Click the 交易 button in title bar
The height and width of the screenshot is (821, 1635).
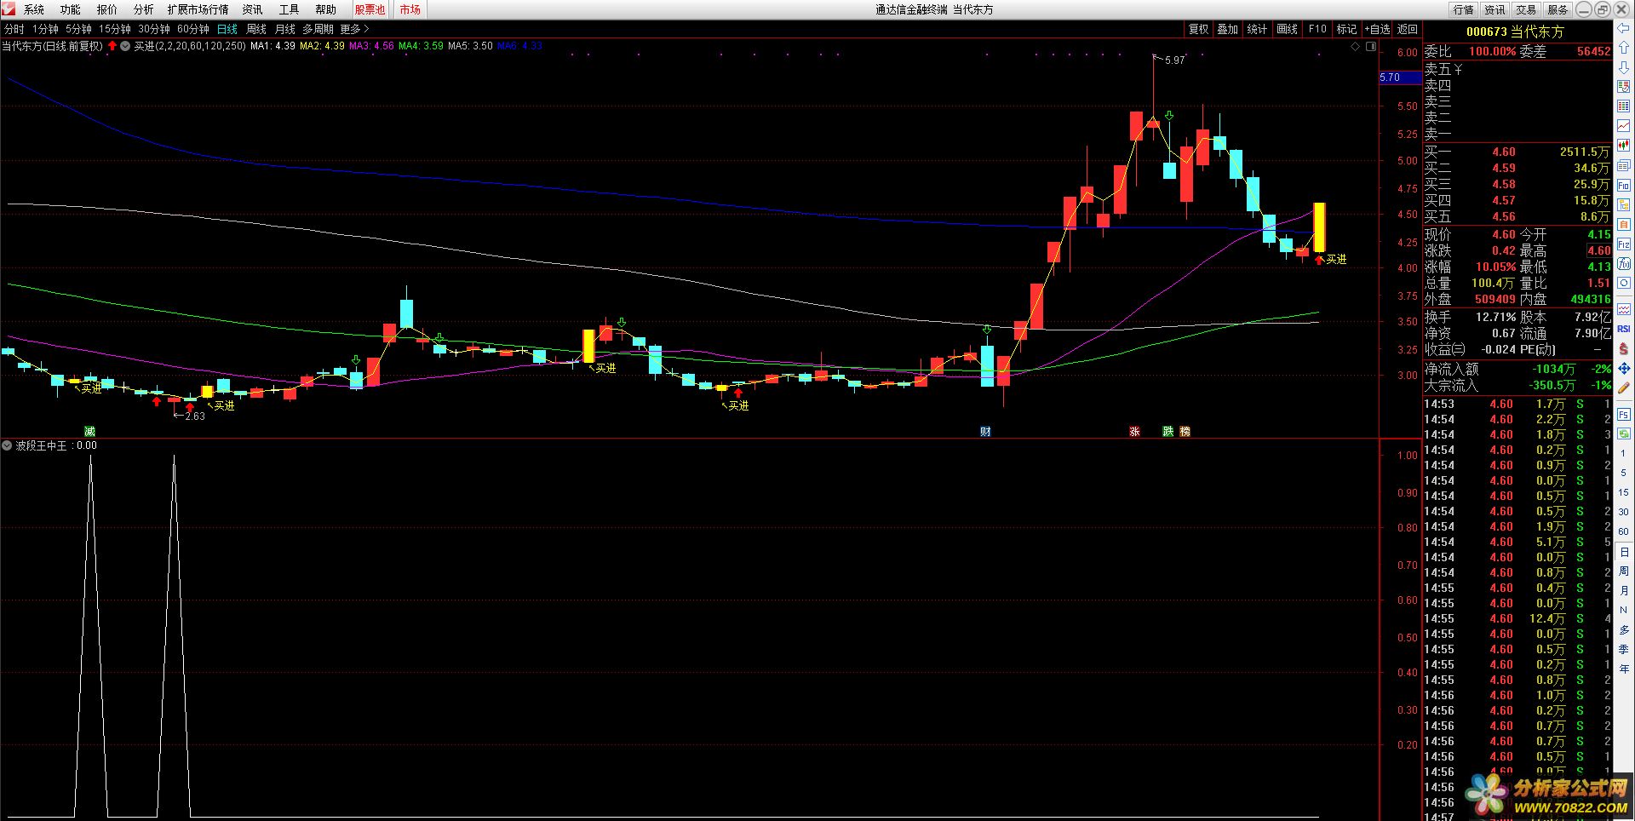(x=1527, y=9)
